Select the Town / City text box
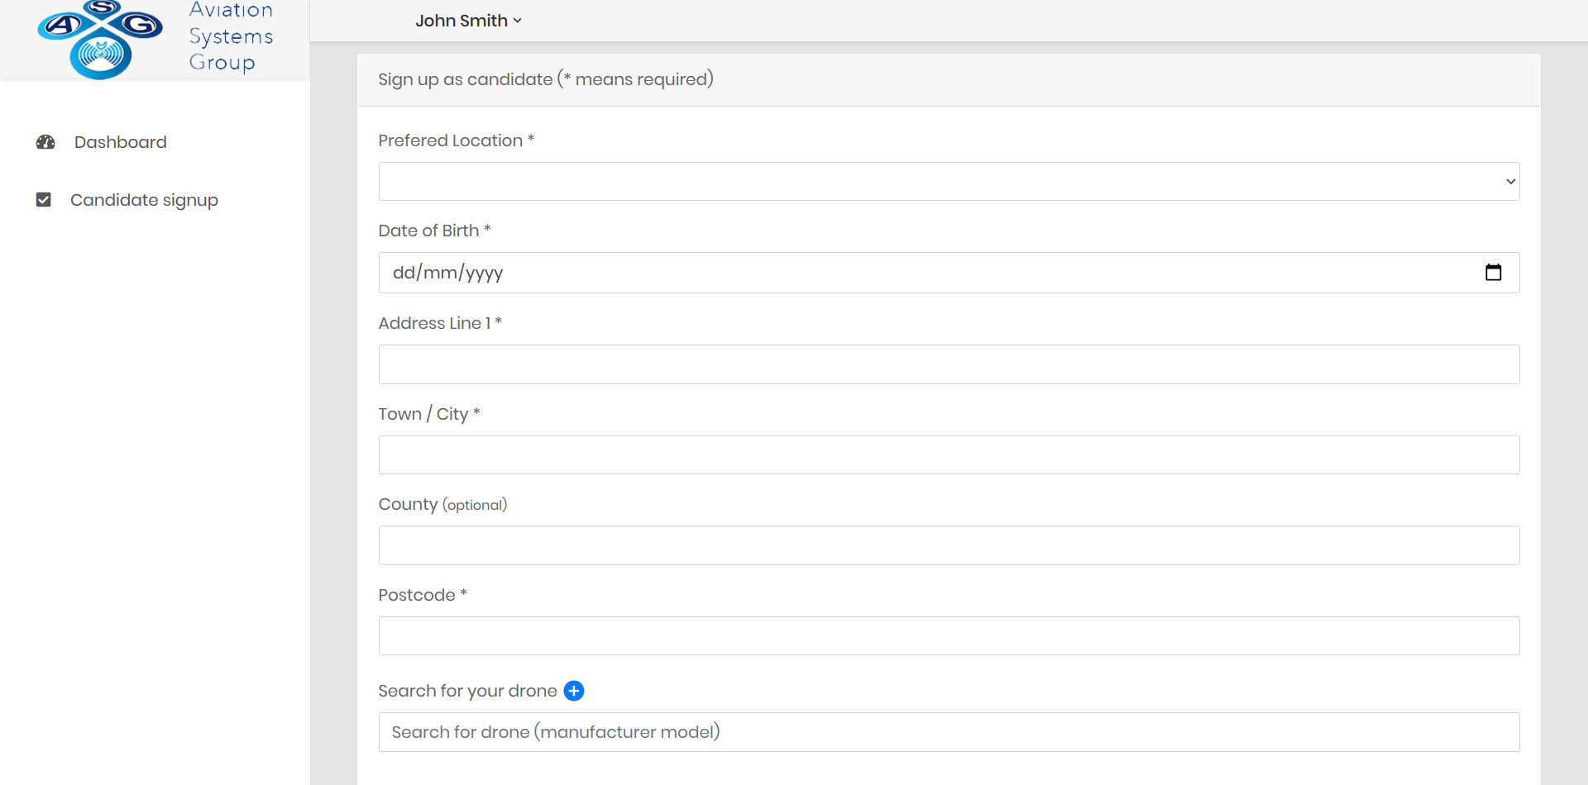 coord(949,455)
